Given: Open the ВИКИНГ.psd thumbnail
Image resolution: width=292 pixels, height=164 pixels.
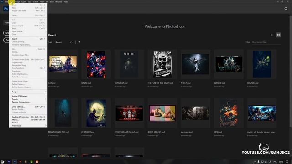Looking at the screenshot, I should pos(229,64).
